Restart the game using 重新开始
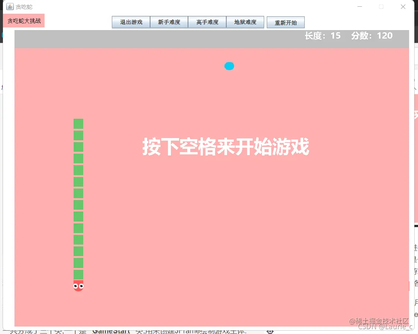Screen dimensions: 418x334 (285, 22)
